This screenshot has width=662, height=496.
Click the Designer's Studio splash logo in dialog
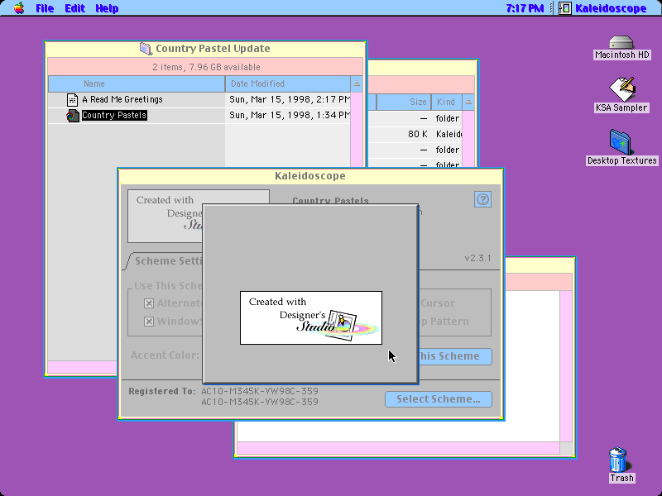311,317
